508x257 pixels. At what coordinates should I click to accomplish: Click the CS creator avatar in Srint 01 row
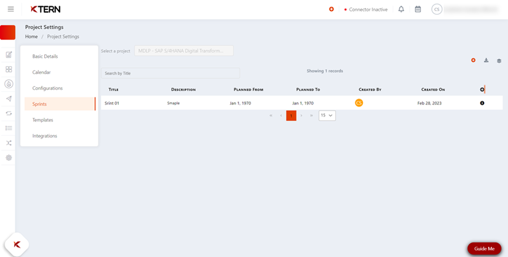tap(359, 103)
